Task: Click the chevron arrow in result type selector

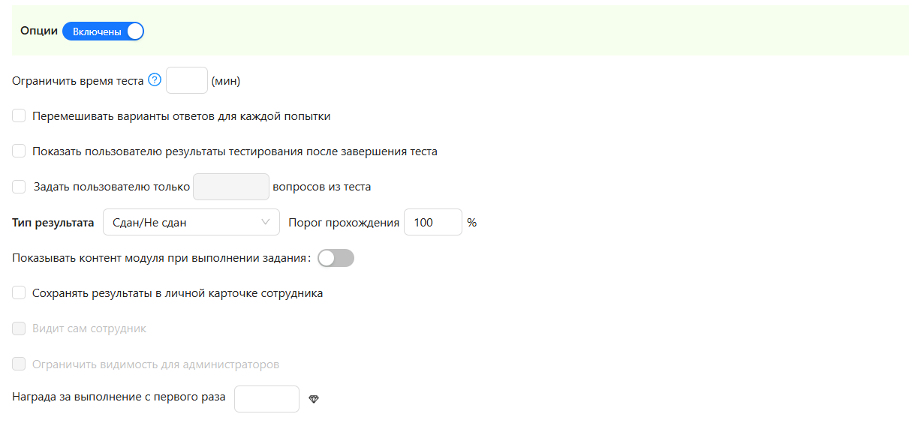Action: (x=266, y=222)
